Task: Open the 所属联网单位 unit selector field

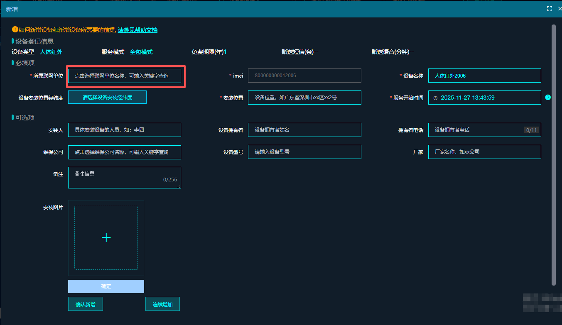Action: [124, 76]
